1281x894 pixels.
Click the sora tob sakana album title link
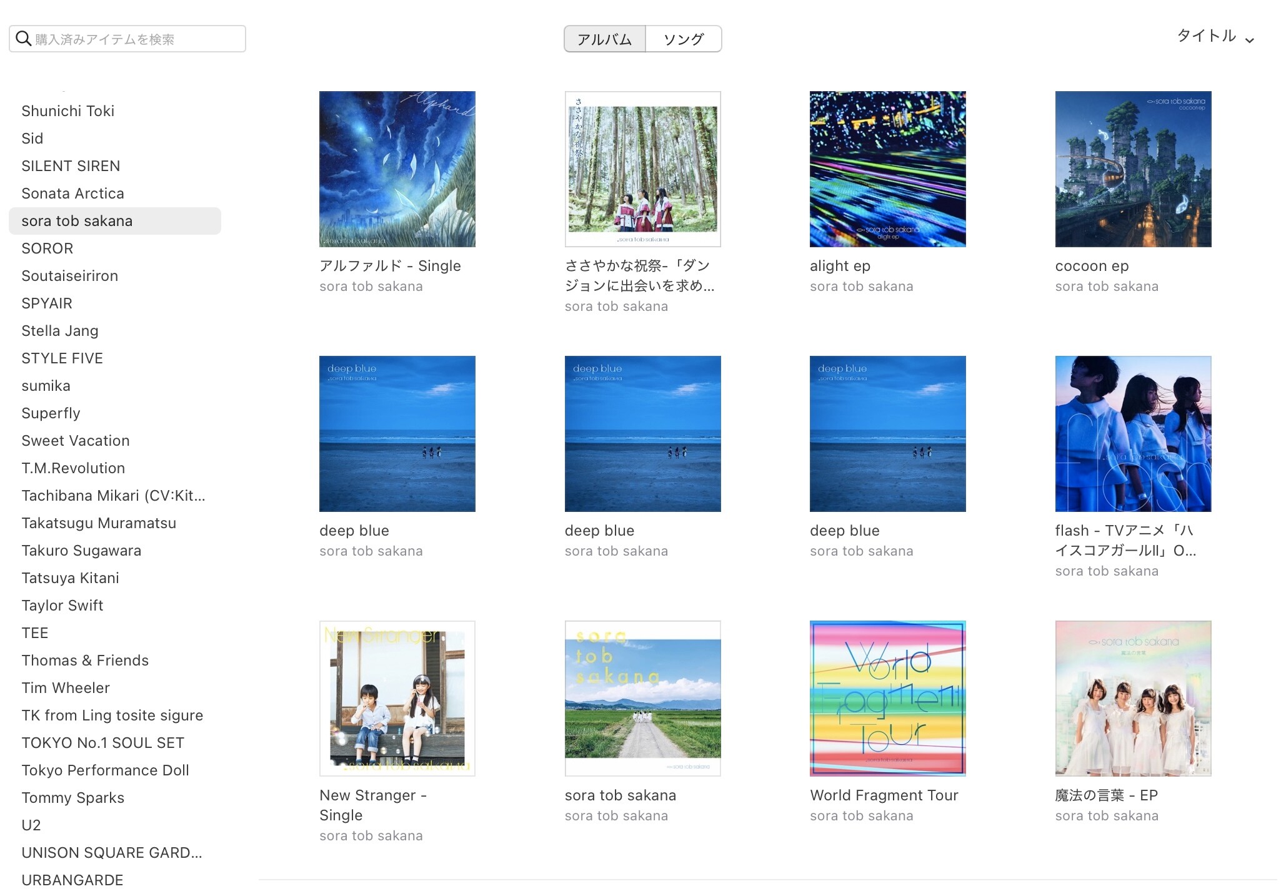(620, 795)
